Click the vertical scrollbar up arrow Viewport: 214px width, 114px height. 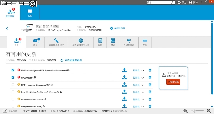click(x=212, y=21)
